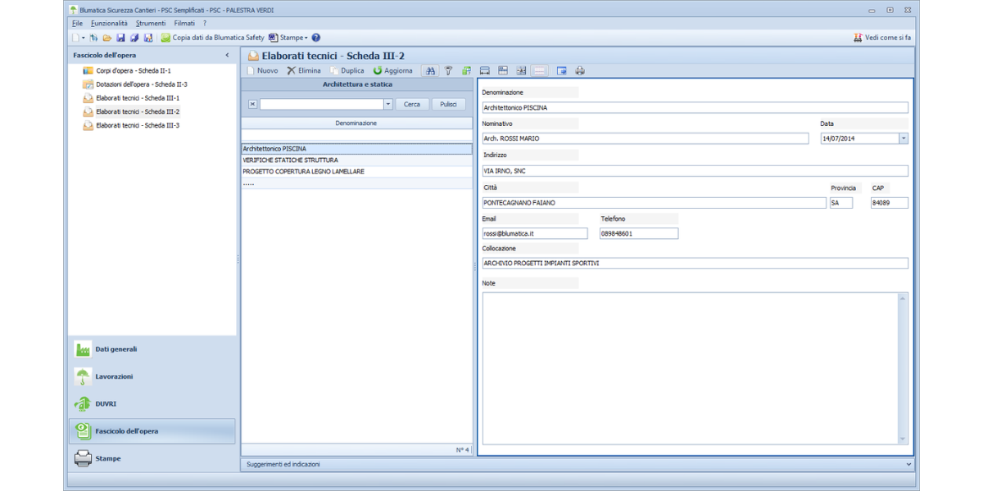Click the binoculars search icon
Screen dimensions: 983x491
coord(431,71)
